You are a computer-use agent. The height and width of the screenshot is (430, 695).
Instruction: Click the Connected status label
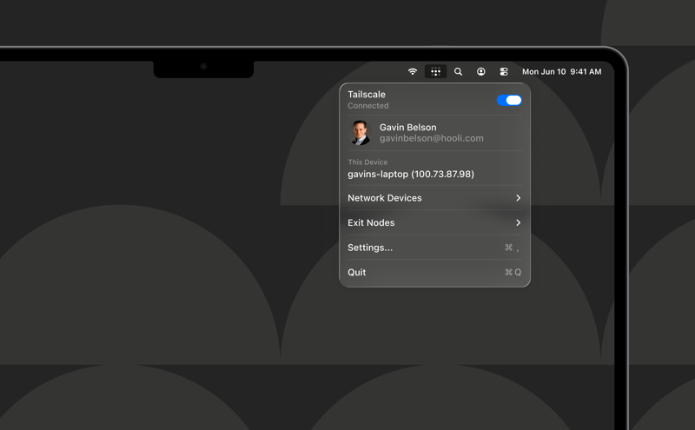click(367, 105)
